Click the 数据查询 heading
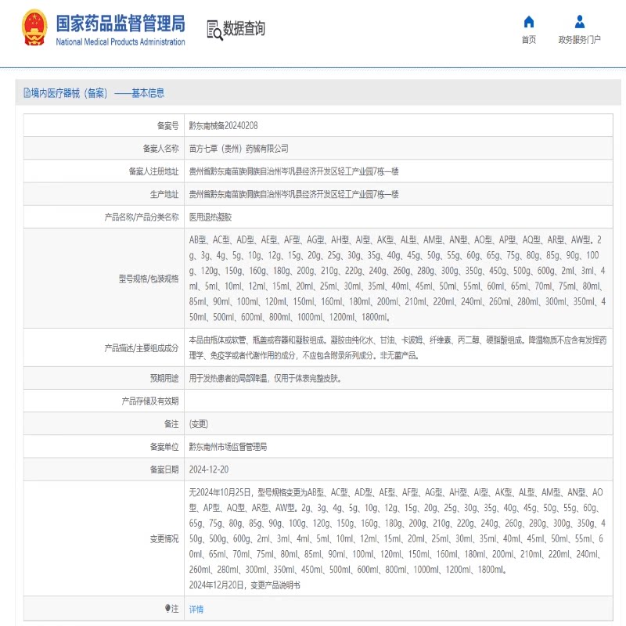Screen dimensions: 626x626 [243, 28]
